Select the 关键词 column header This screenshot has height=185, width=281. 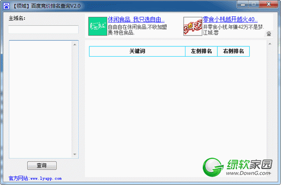point(137,51)
